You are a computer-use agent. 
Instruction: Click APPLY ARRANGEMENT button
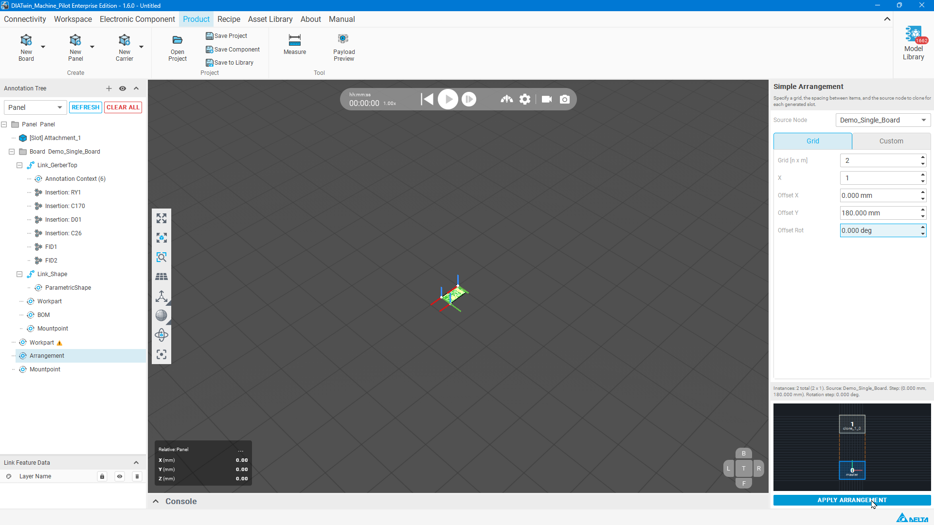pos(852,500)
